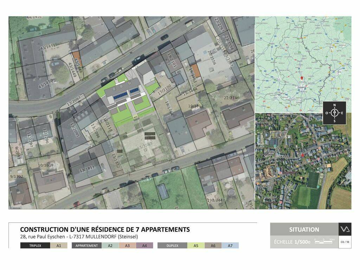Viewport: 360px width, 270px height.
Task: Select the A5 green duplex swatch
Action: (196, 246)
